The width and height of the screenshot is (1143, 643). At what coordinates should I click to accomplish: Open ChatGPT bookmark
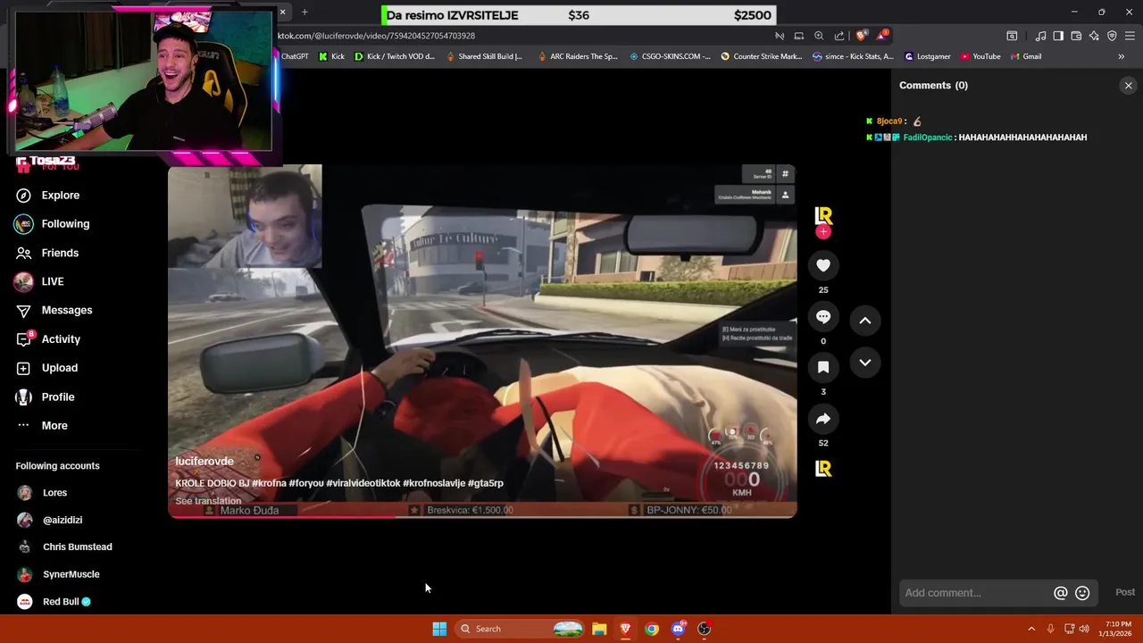pyautogui.click(x=295, y=56)
